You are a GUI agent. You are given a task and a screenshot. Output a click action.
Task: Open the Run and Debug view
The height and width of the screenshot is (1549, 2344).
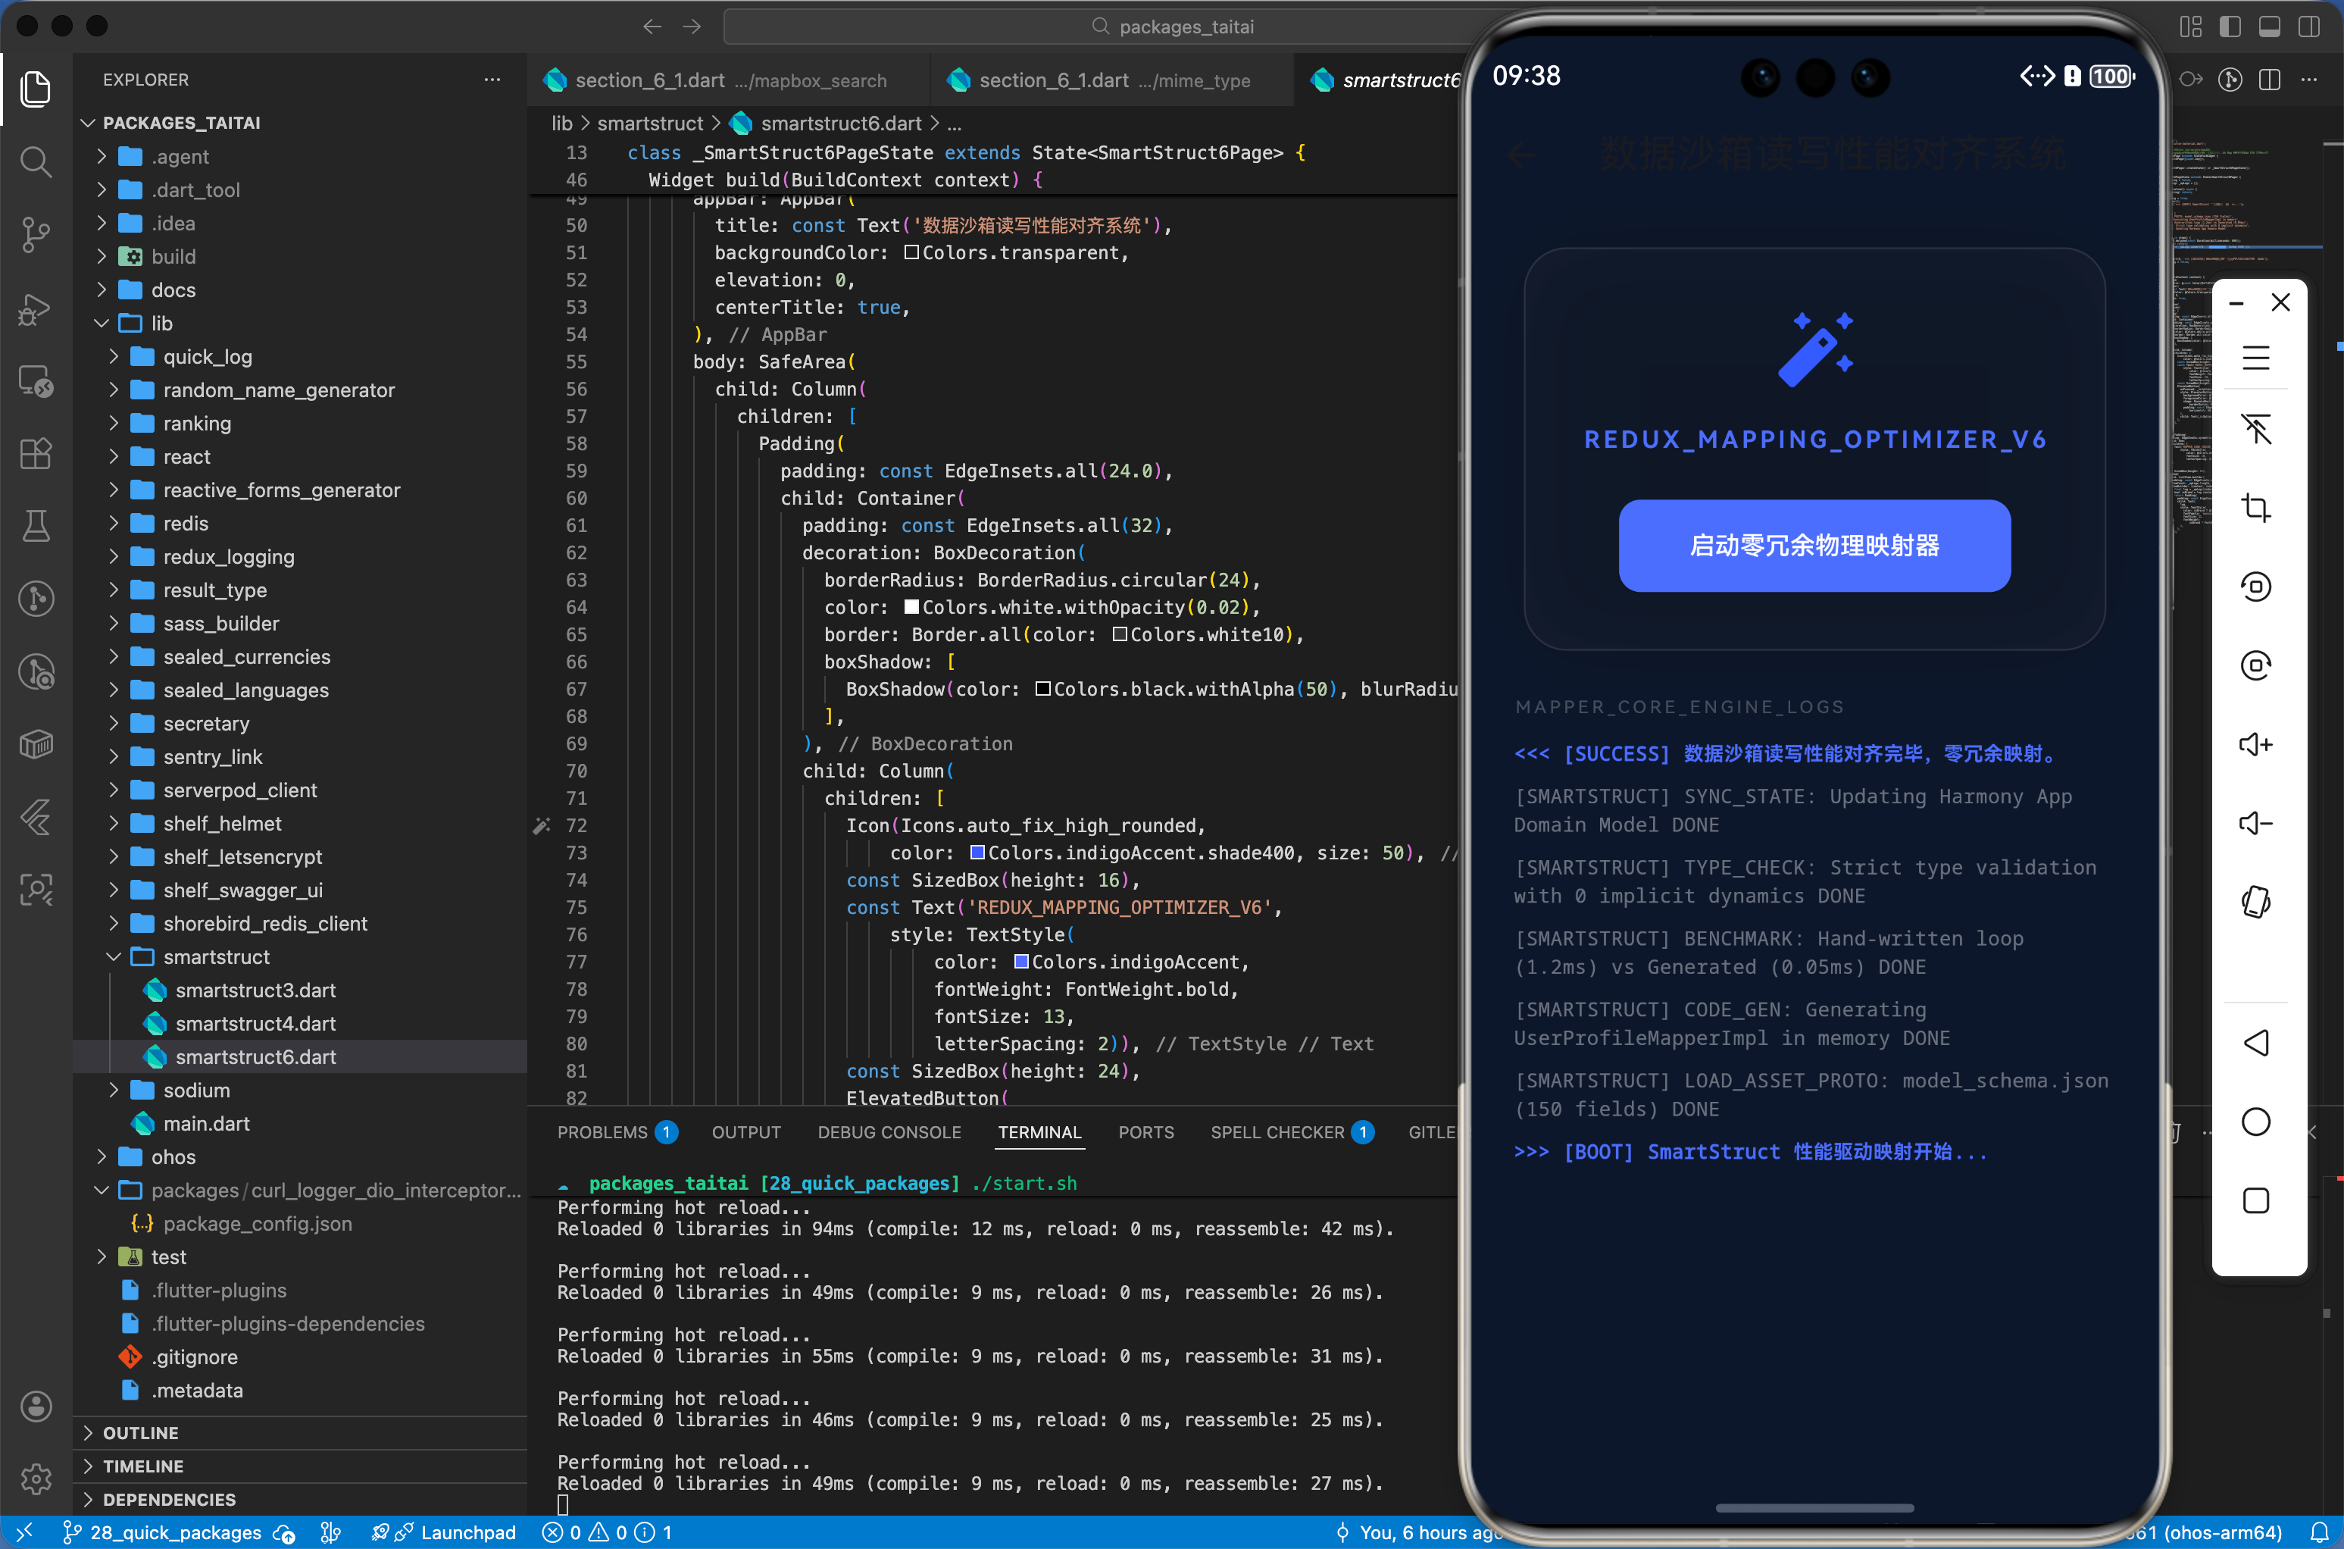tap(36, 308)
